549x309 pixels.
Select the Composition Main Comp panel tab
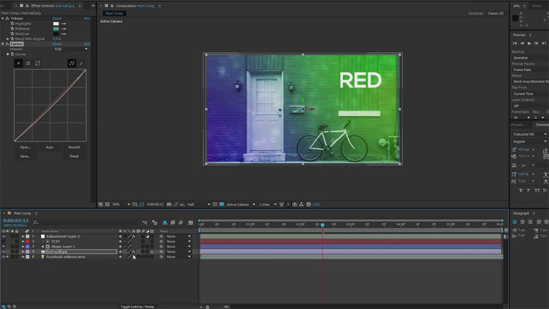click(x=135, y=6)
